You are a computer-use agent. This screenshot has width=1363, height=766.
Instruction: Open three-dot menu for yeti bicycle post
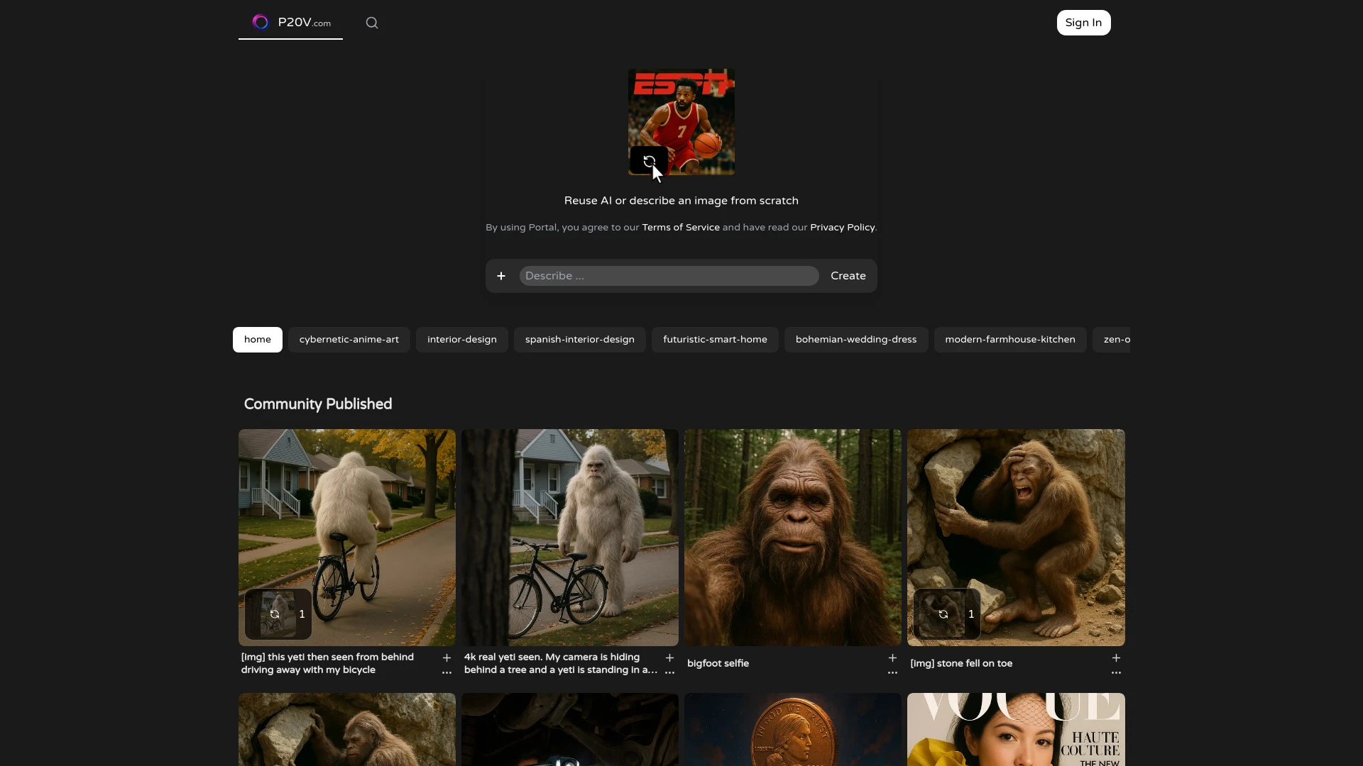pos(447,672)
